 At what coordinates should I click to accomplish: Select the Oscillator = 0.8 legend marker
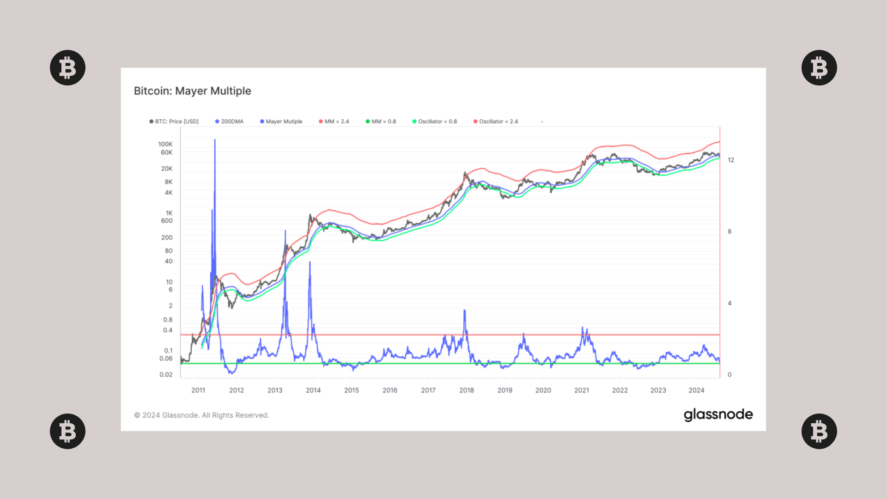414,121
